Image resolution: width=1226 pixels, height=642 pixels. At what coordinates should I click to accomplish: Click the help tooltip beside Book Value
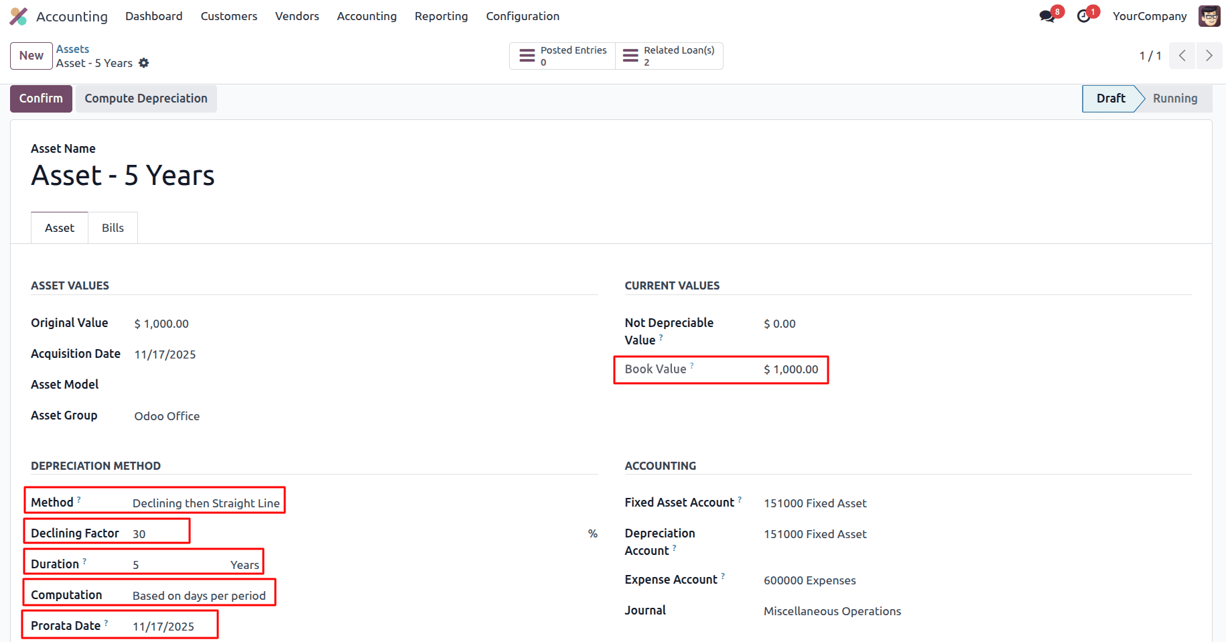point(693,365)
